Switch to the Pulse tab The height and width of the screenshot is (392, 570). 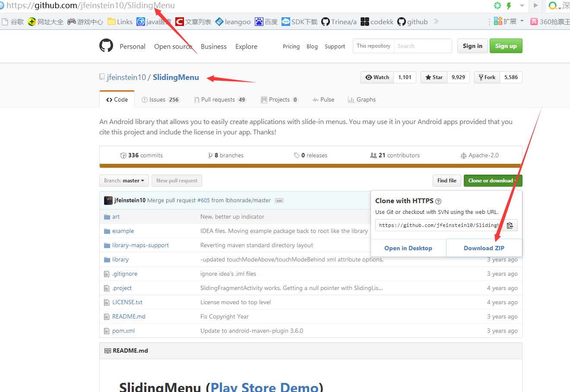click(323, 99)
